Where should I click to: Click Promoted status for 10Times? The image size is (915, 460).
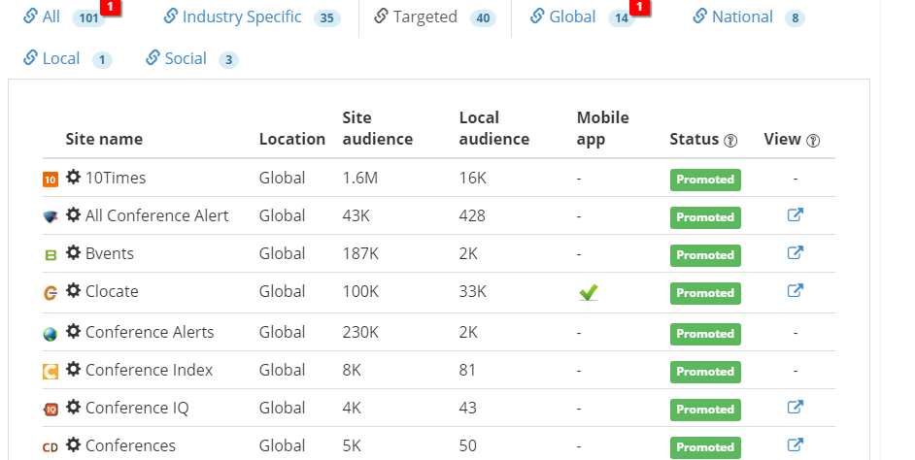[x=705, y=180]
